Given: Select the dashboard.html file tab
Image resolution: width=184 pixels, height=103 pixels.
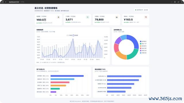Looking at the screenshot, I should 14,2.
